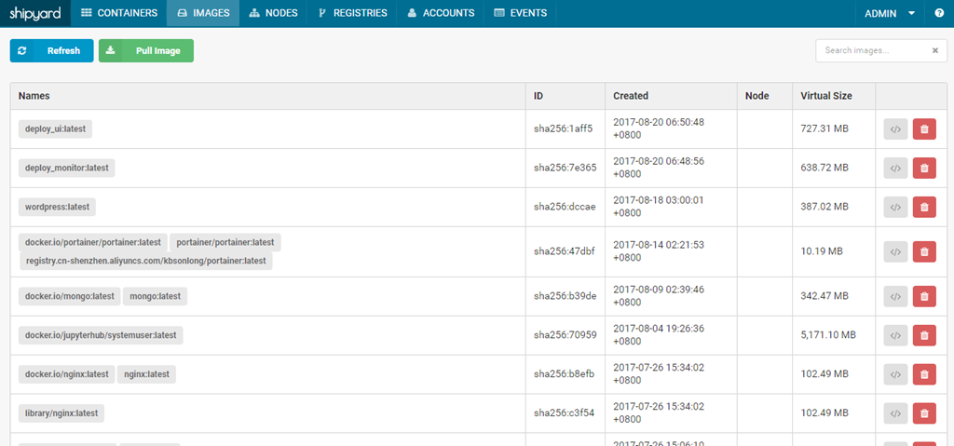The height and width of the screenshot is (446, 954).
Task: Open the Accounts tab
Action: pyautogui.click(x=441, y=13)
